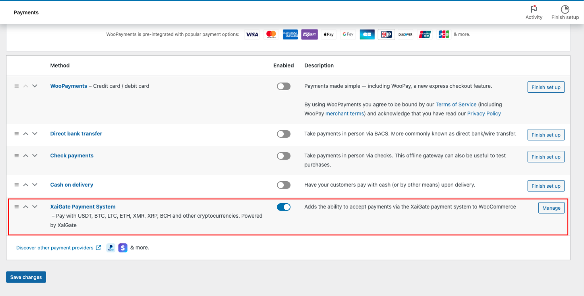This screenshot has height=296, width=584.
Task: Select the Discover card icon
Action: 405,34
